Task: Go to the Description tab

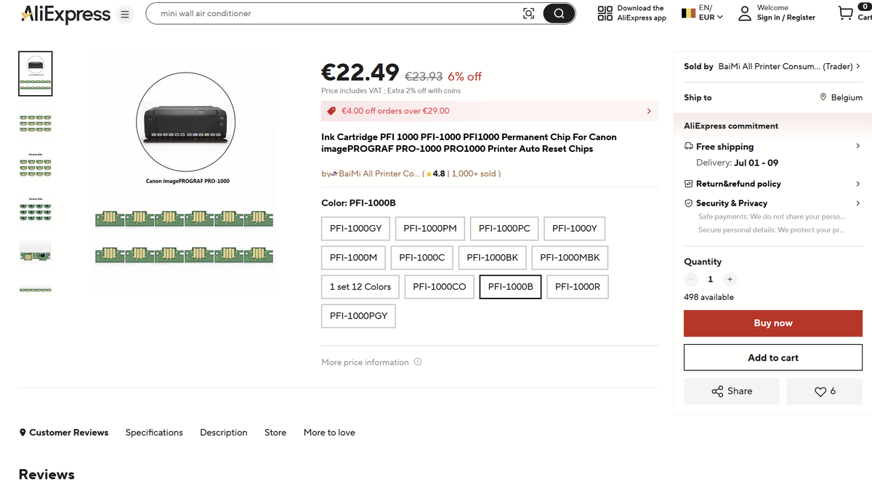Action: point(224,433)
